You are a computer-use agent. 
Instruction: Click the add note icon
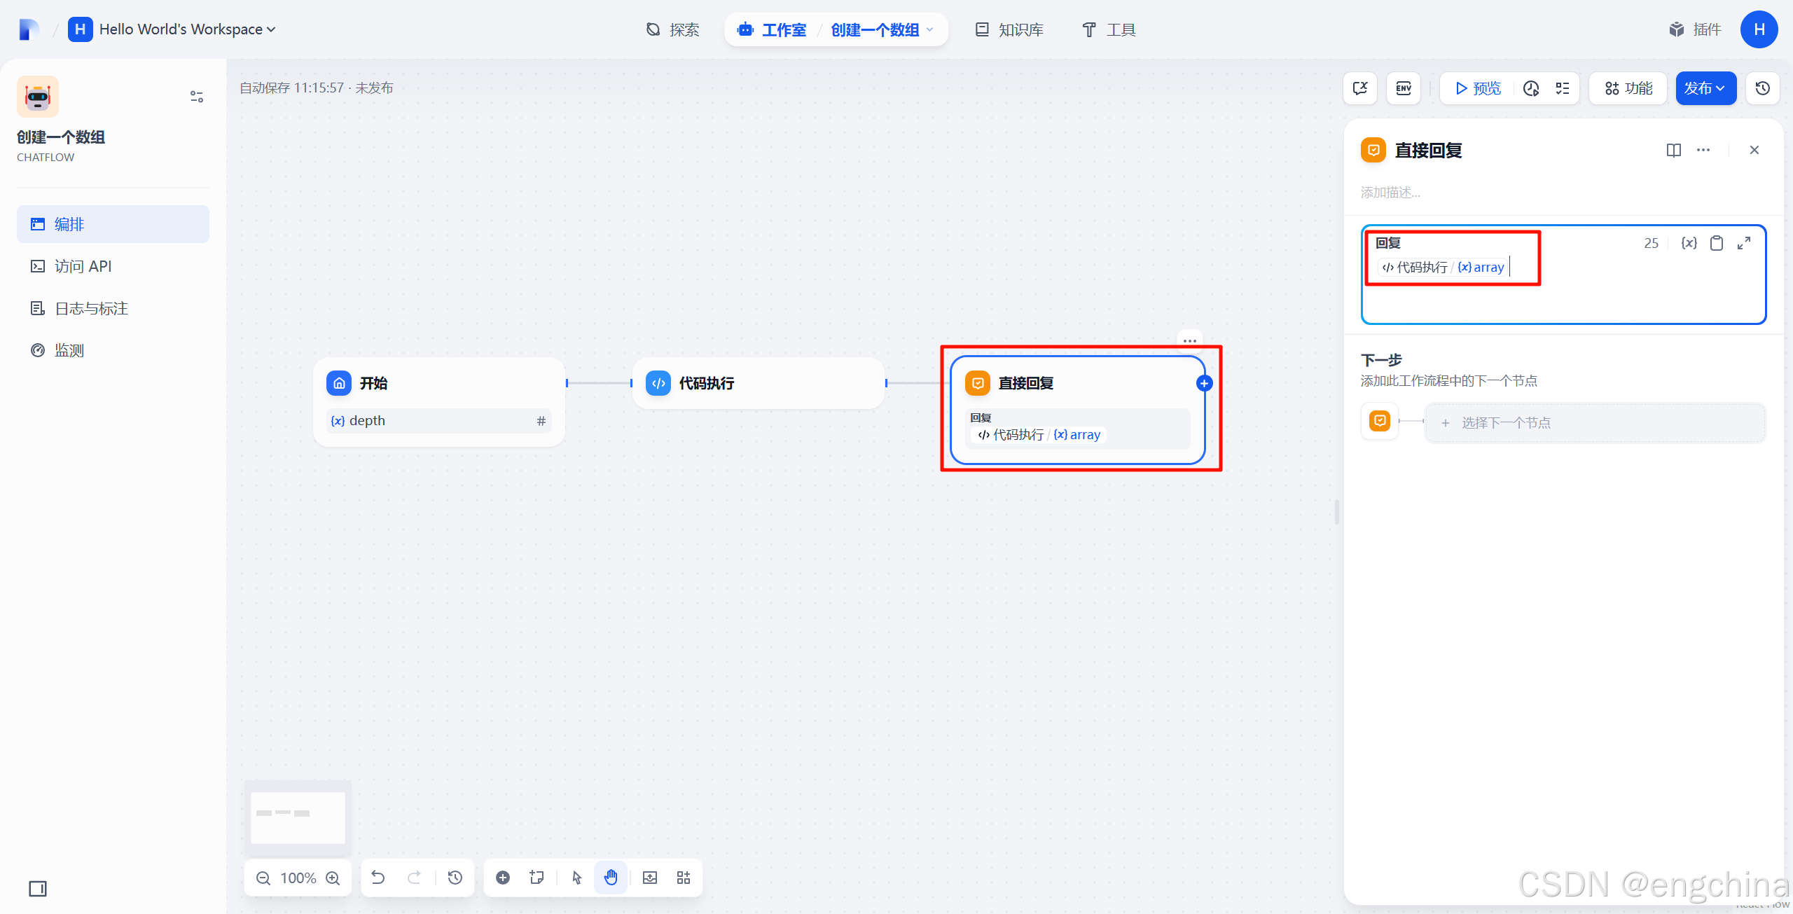tap(537, 878)
